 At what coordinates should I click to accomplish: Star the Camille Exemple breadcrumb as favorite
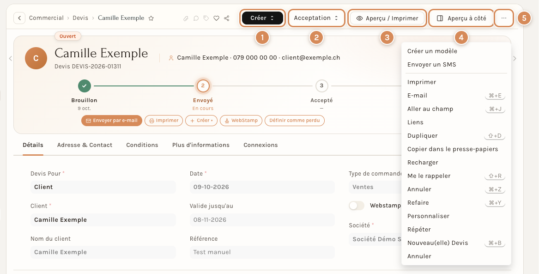pyautogui.click(x=151, y=18)
